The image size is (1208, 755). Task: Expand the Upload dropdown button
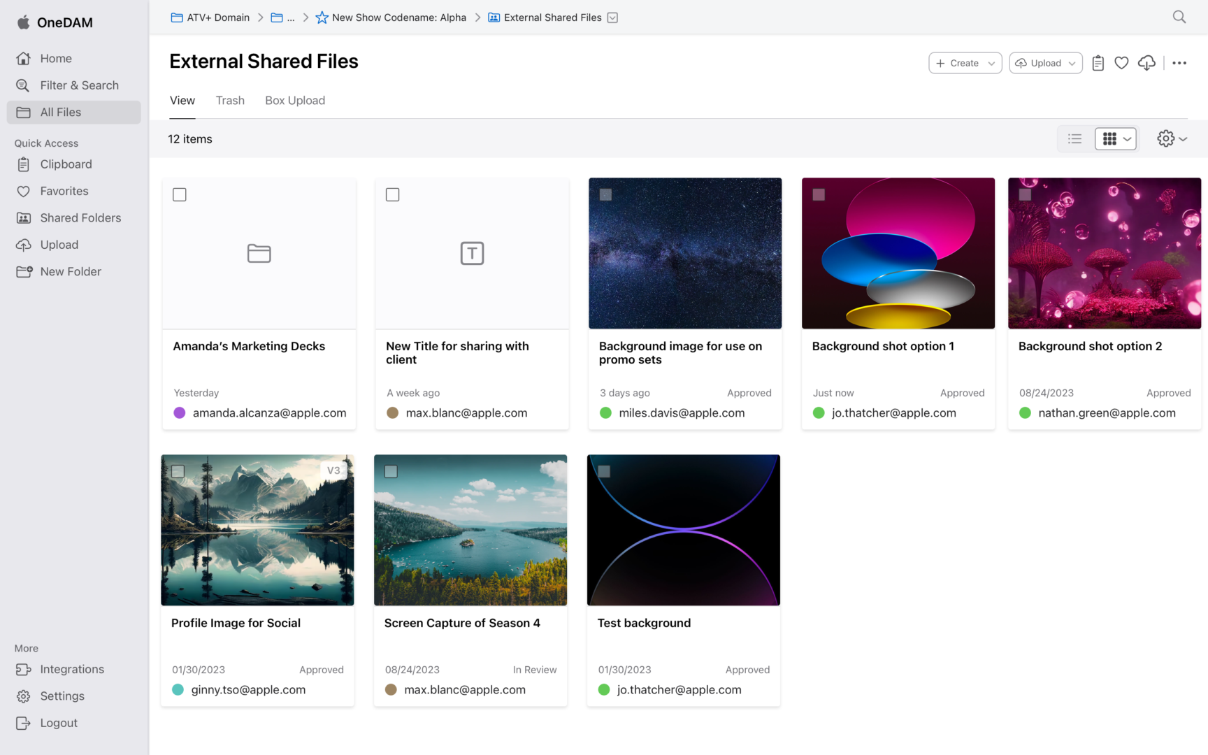pyautogui.click(x=1045, y=63)
